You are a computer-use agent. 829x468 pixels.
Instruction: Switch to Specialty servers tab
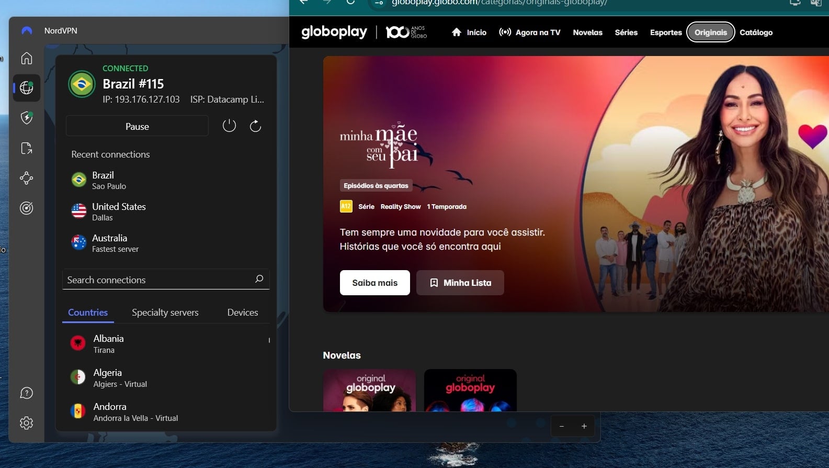[x=165, y=313]
